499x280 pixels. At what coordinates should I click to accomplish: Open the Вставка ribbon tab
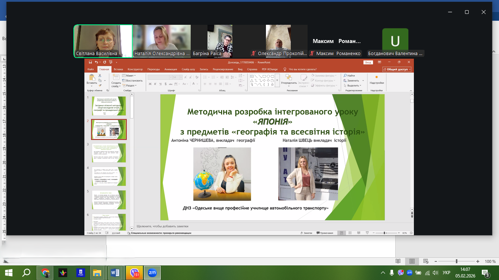118,69
